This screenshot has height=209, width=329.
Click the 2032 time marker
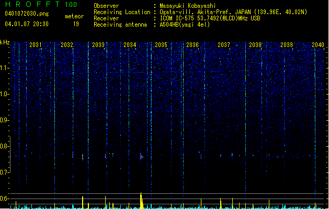(x=67, y=45)
